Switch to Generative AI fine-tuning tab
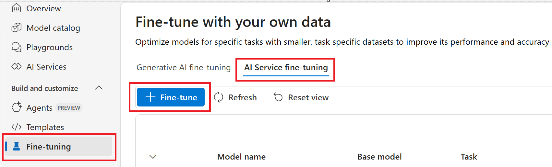552x167 pixels. coord(184,67)
